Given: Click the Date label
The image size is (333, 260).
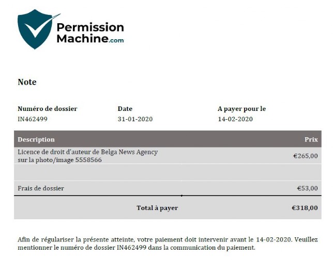Looking at the screenshot, I should (x=125, y=109).
